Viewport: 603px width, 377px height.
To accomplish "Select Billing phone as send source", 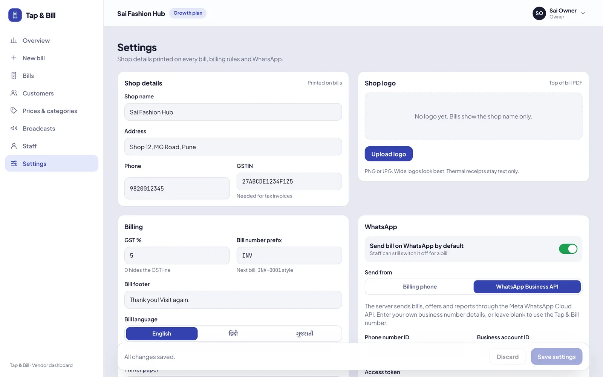I will coord(419,287).
